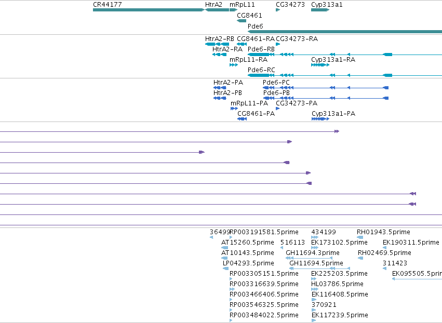The width and height of the screenshot is (442, 323).
Task: Select the Cyp313a1-PA protein label
Action: (x=333, y=114)
